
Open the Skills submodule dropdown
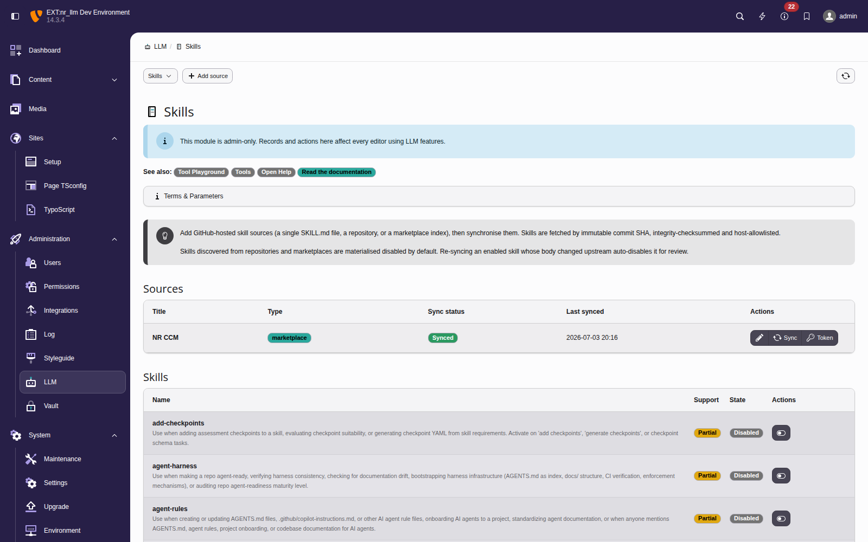point(161,76)
